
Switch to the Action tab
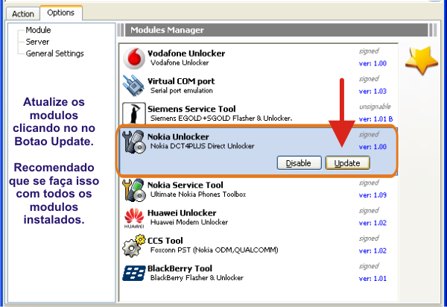click(23, 13)
